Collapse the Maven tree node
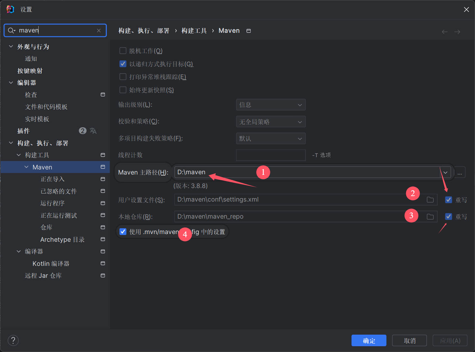 click(26, 167)
